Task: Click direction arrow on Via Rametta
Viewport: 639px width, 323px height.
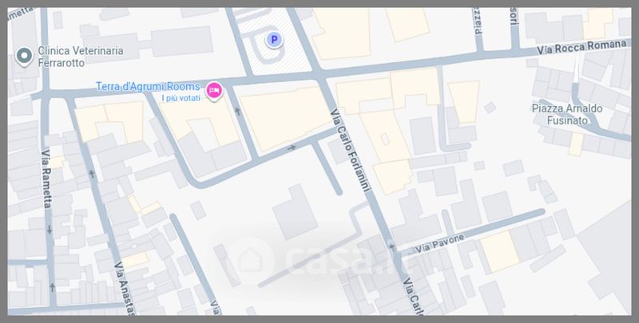Action: pyautogui.click(x=50, y=230)
